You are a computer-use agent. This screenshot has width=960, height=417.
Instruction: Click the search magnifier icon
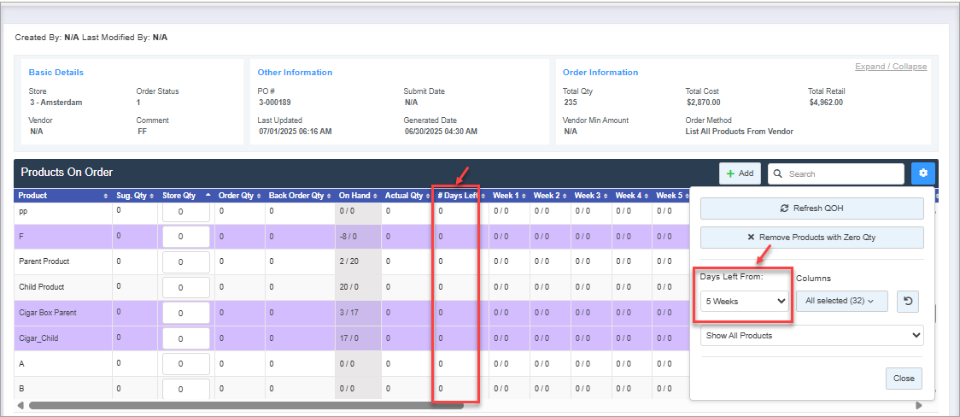(x=778, y=174)
